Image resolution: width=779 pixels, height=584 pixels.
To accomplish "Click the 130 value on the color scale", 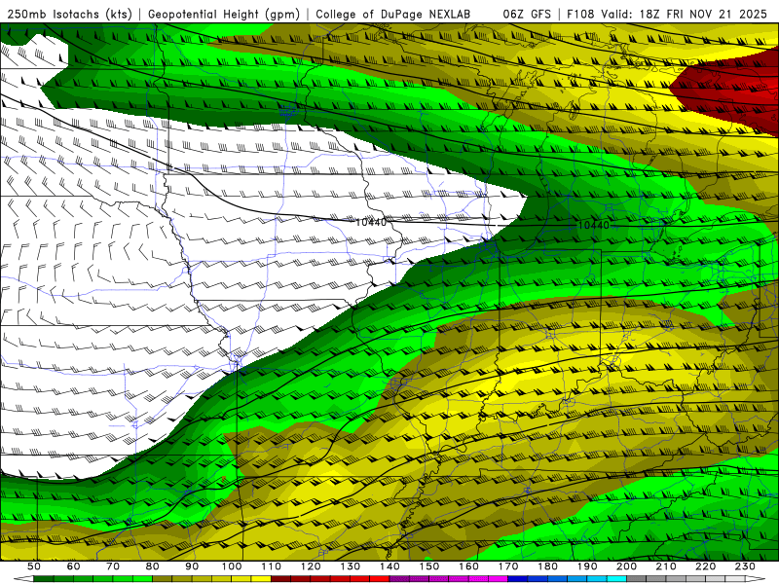I will 351,566.
